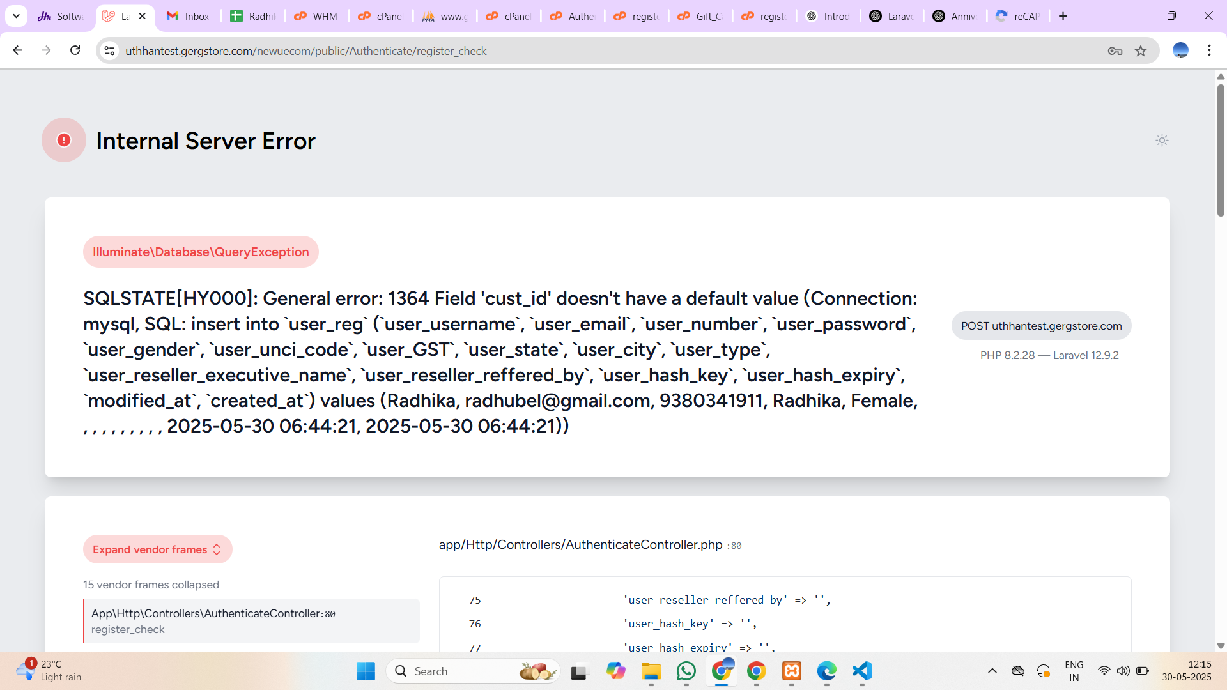Select the AuthenticateController:80 register_check frame
The width and height of the screenshot is (1227, 690).
pos(251,621)
